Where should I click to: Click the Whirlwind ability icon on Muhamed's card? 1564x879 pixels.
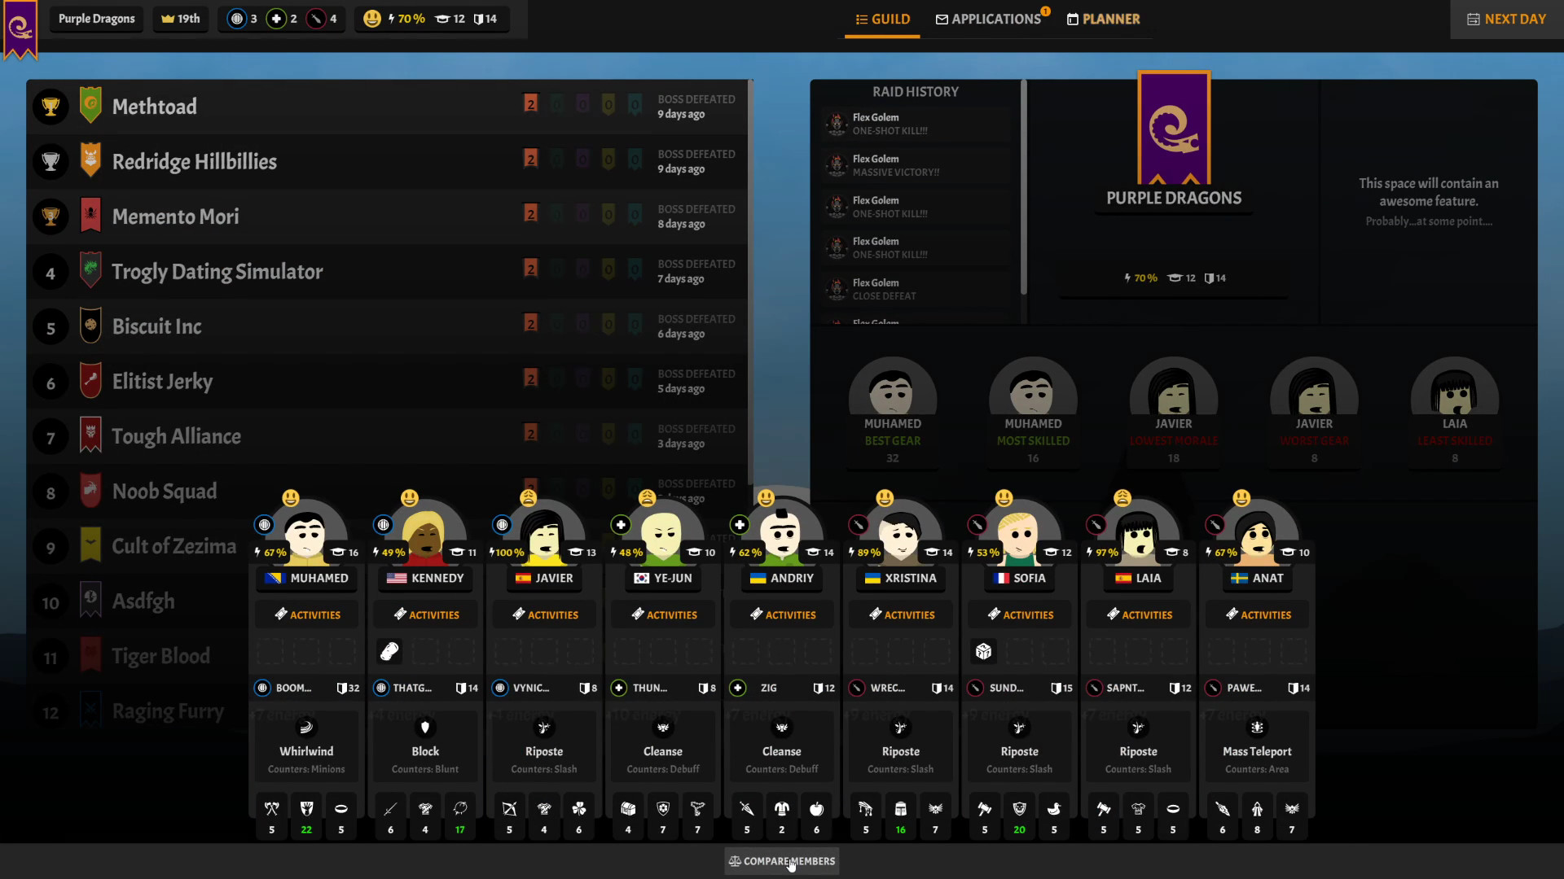coord(305,728)
